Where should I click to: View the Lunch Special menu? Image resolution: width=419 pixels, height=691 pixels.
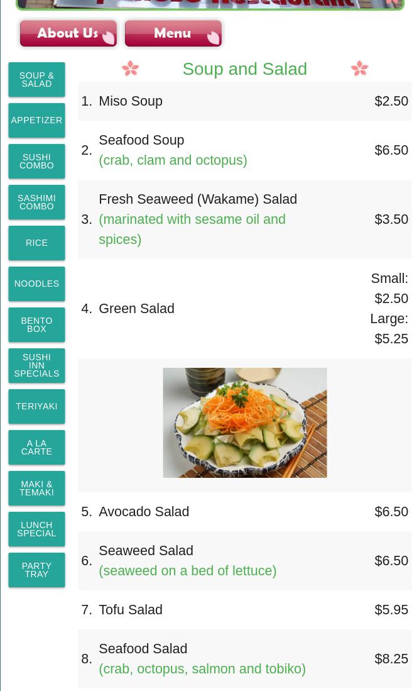(x=36, y=529)
